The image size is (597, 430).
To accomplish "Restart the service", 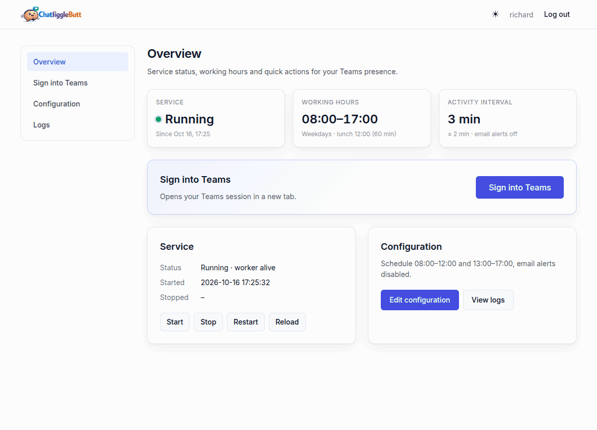I will 245,322.
